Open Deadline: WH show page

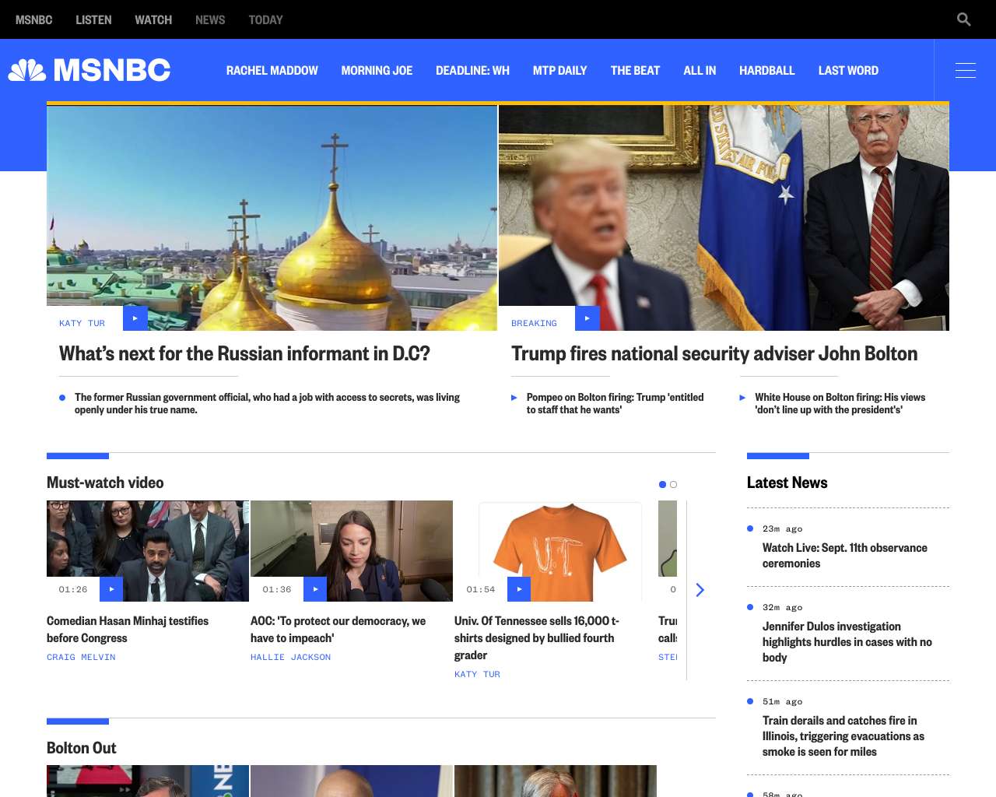(x=472, y=70)
